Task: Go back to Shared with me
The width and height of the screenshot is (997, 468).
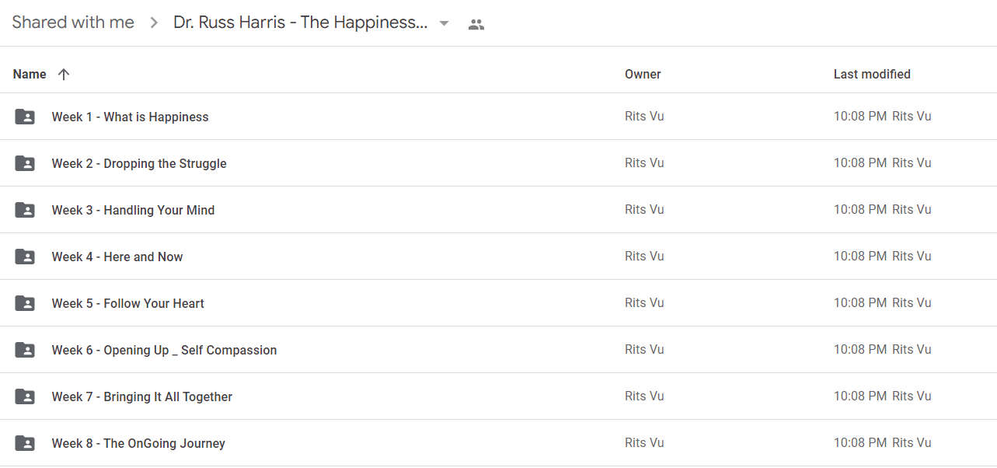Action: pyautogui.click(x=73, y=23)
